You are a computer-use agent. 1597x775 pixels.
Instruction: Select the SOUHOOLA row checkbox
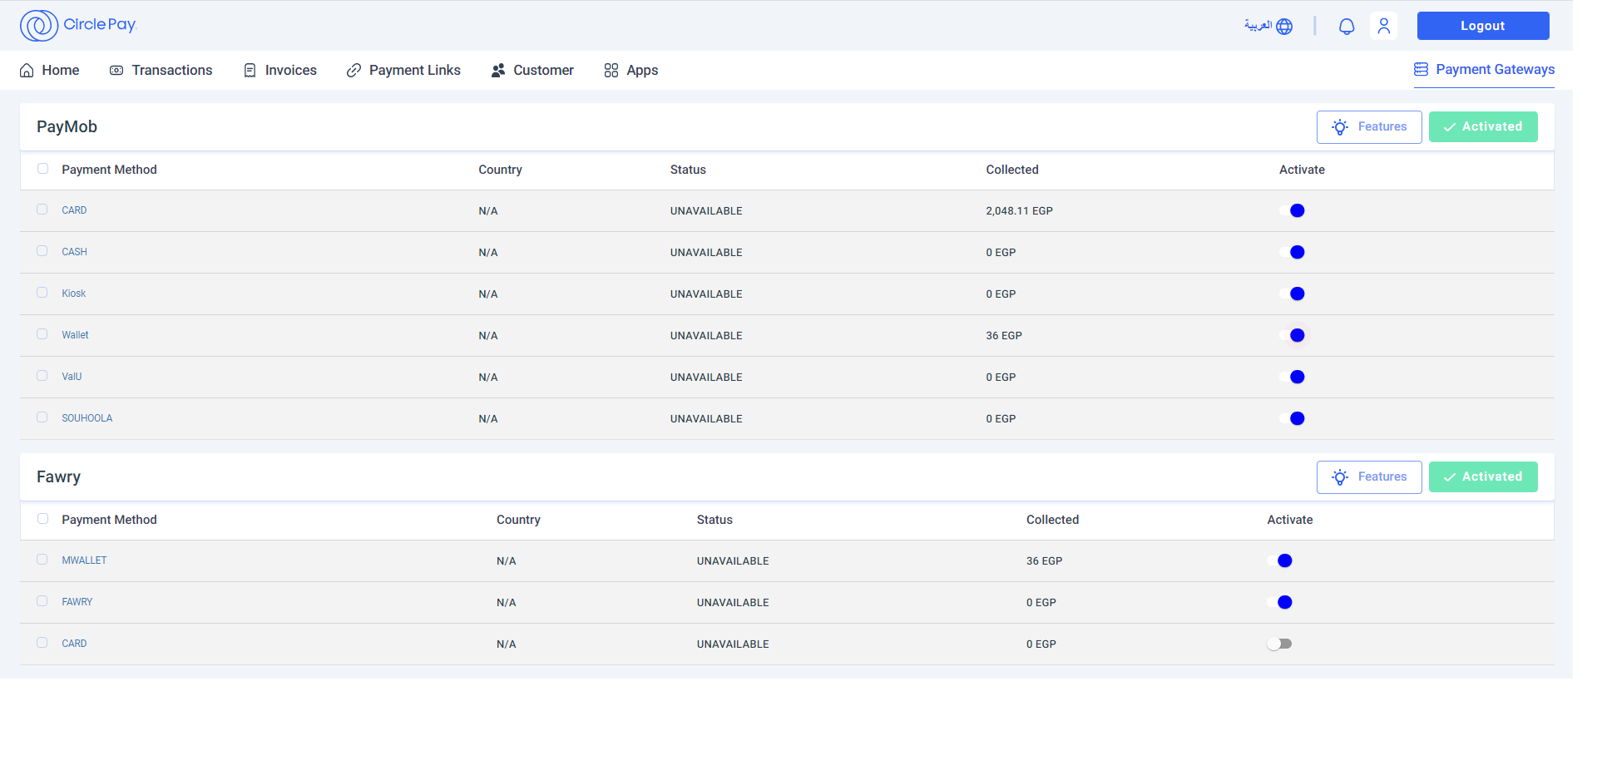(x=42, y=417)
